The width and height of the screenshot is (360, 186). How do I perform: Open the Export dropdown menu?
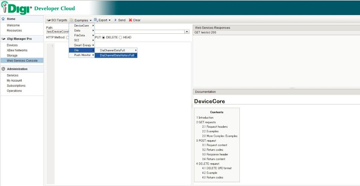click(x=102, y=20)
